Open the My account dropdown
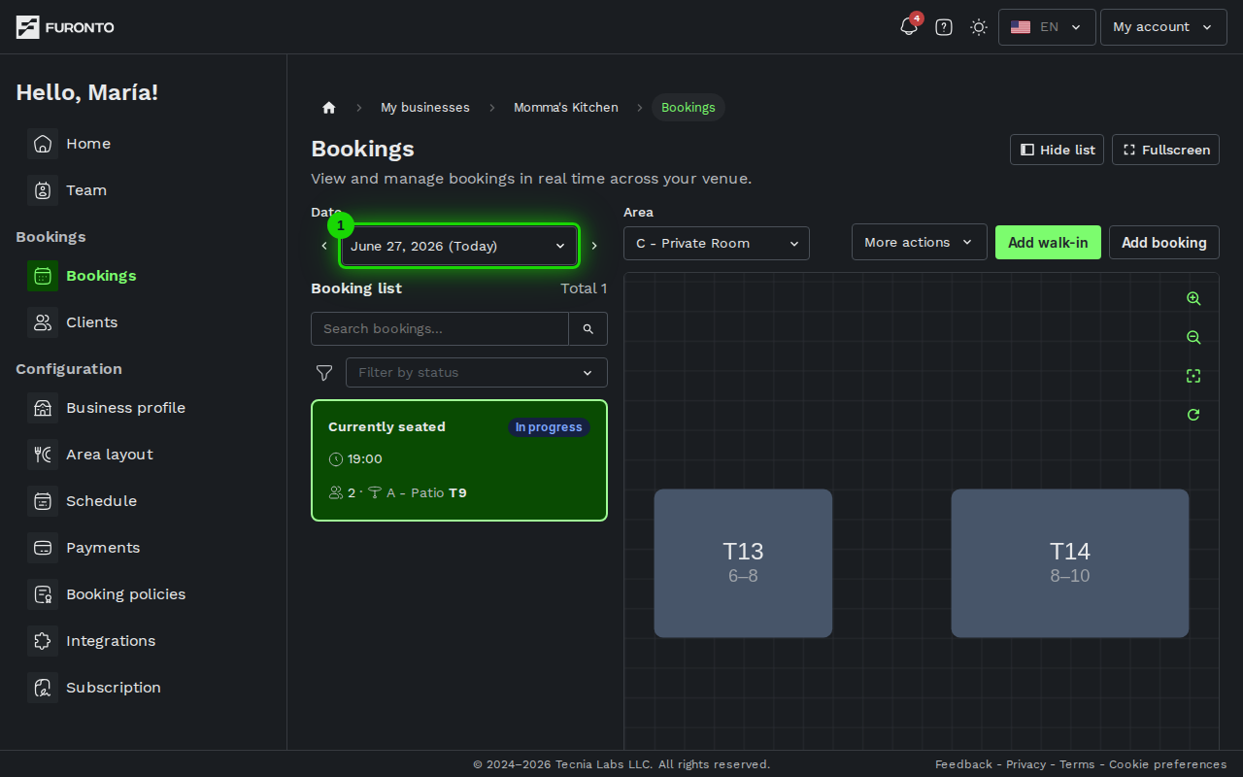This screenshot has height=777, width=1243. 1163,27
